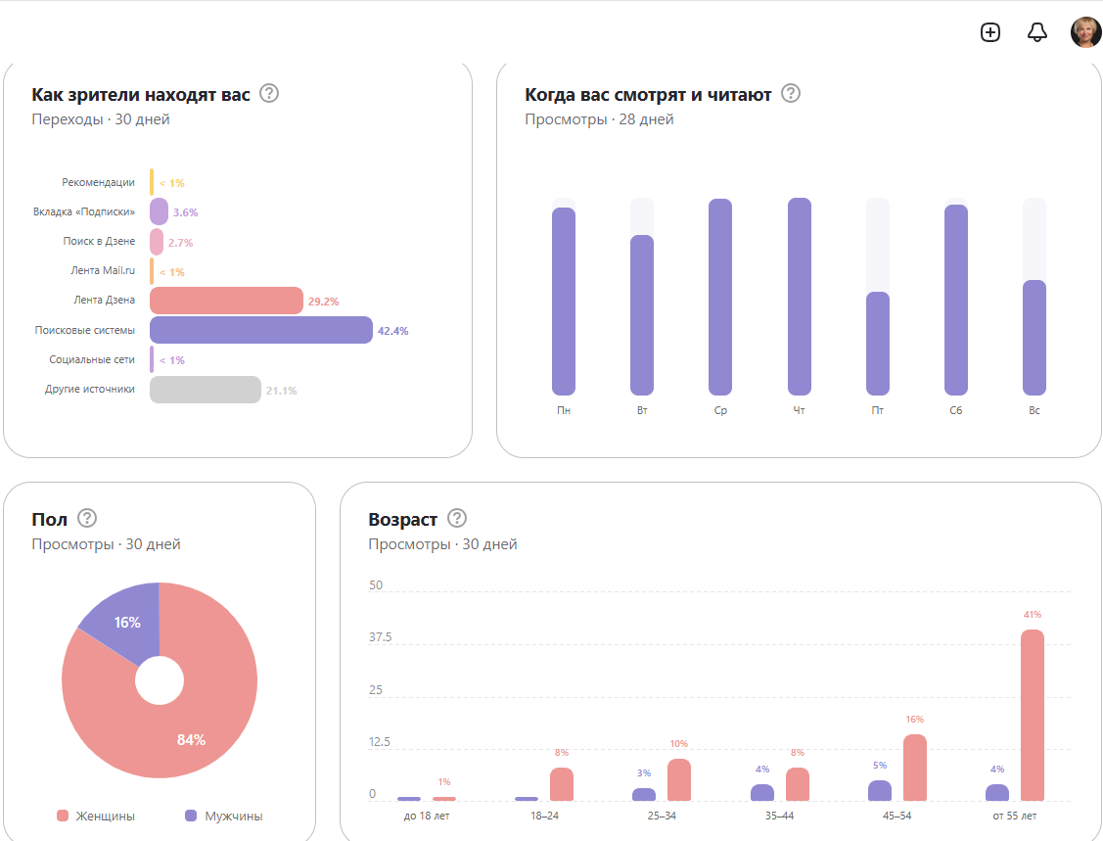Click the 3% men bar for 25–34
Image resolution: width=1103 pixels, height=841 pixels.
[644, 795]
